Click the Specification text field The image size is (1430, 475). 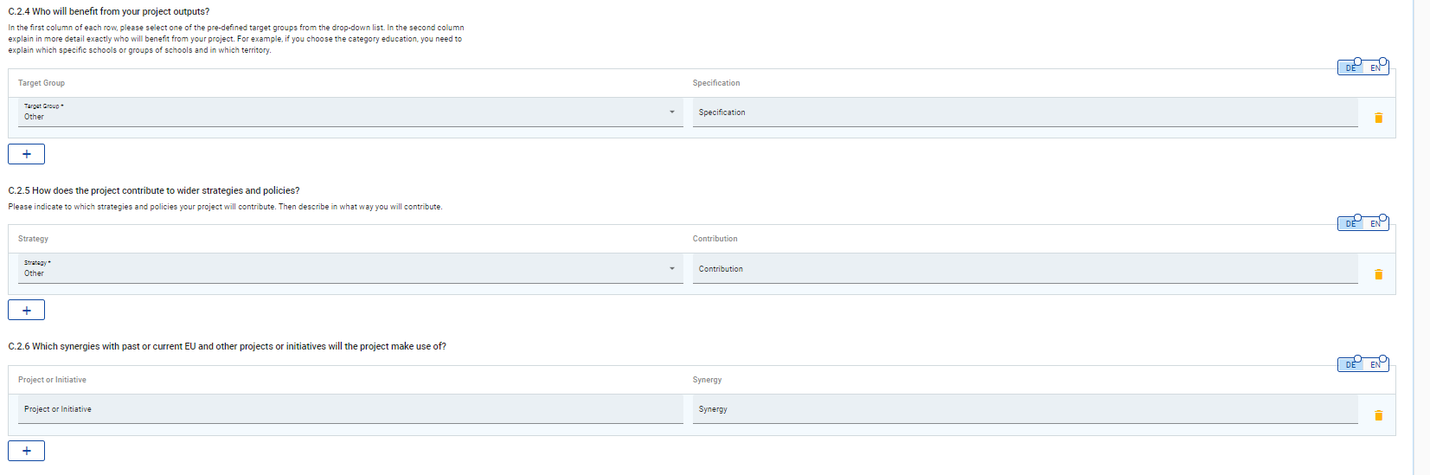point(1024,112)
